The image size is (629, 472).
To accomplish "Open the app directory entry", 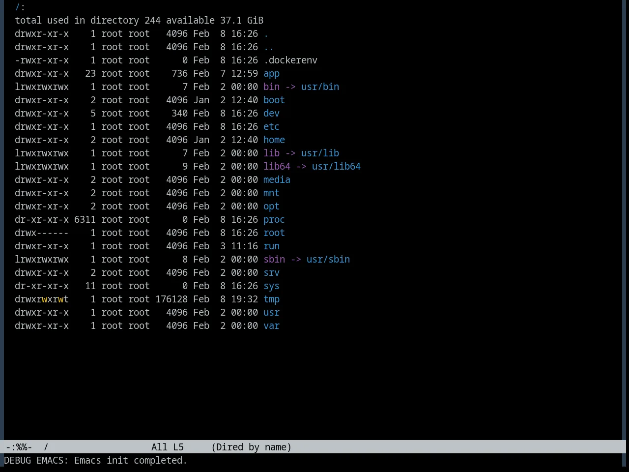I will pos(271,74).
